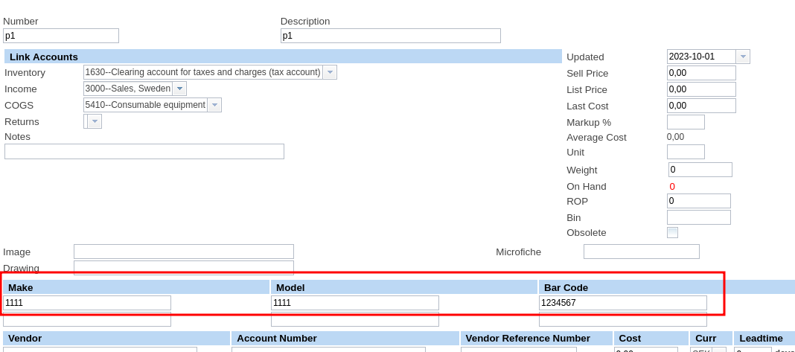Click the Make column header
The image size is (795, 352).
click(x=136, y=287)
